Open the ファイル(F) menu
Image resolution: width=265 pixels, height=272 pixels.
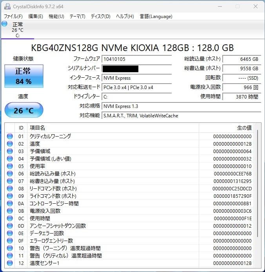point(13,16)
